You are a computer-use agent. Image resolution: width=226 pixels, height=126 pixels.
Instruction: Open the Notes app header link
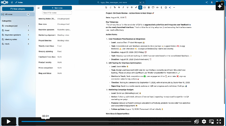click(x=19, y=2)
